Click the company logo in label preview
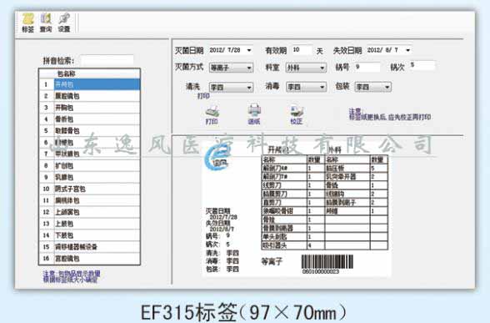The width and height of the screenshot is (490, 323). point(217,158)
